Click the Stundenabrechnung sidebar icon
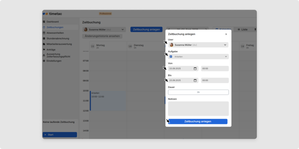The image size is (299, 149). pos(44,38)
